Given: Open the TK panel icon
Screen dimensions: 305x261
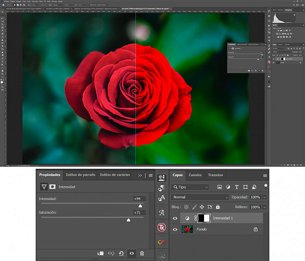Looking at the screenshot, I should pos(162,227).
